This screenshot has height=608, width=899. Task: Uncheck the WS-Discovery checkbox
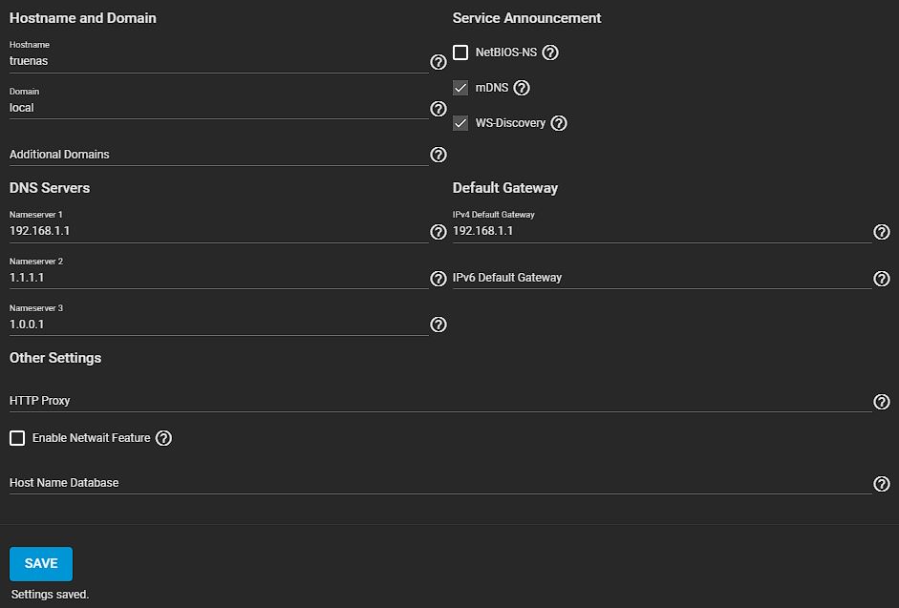click(460, 122)
